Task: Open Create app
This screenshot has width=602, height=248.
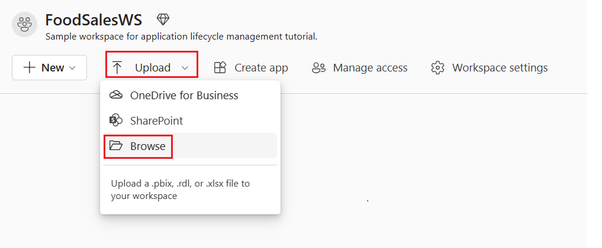Action: [x=260, y=68]
